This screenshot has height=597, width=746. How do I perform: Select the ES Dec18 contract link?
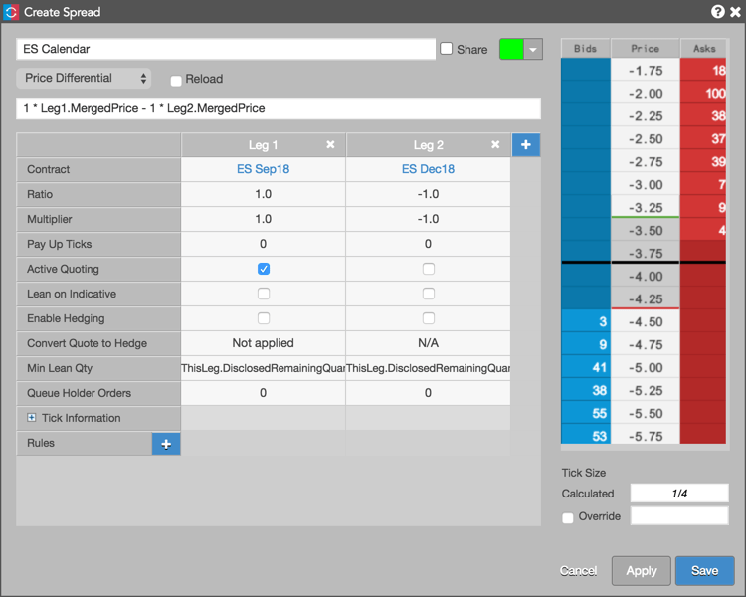[428, 169]
